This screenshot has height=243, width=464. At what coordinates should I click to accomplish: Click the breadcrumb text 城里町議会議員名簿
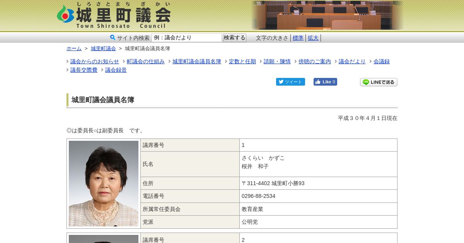(147, 49)
